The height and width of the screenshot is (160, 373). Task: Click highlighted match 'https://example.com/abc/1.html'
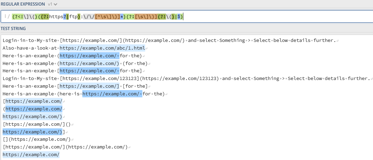pyautogui.click(x=102, y=48)
